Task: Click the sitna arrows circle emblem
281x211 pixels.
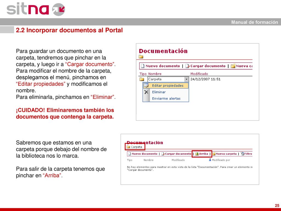Action: point(59,10)
